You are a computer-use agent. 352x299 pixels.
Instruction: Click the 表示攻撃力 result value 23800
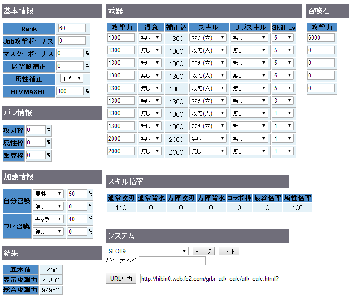click(51, 280)
